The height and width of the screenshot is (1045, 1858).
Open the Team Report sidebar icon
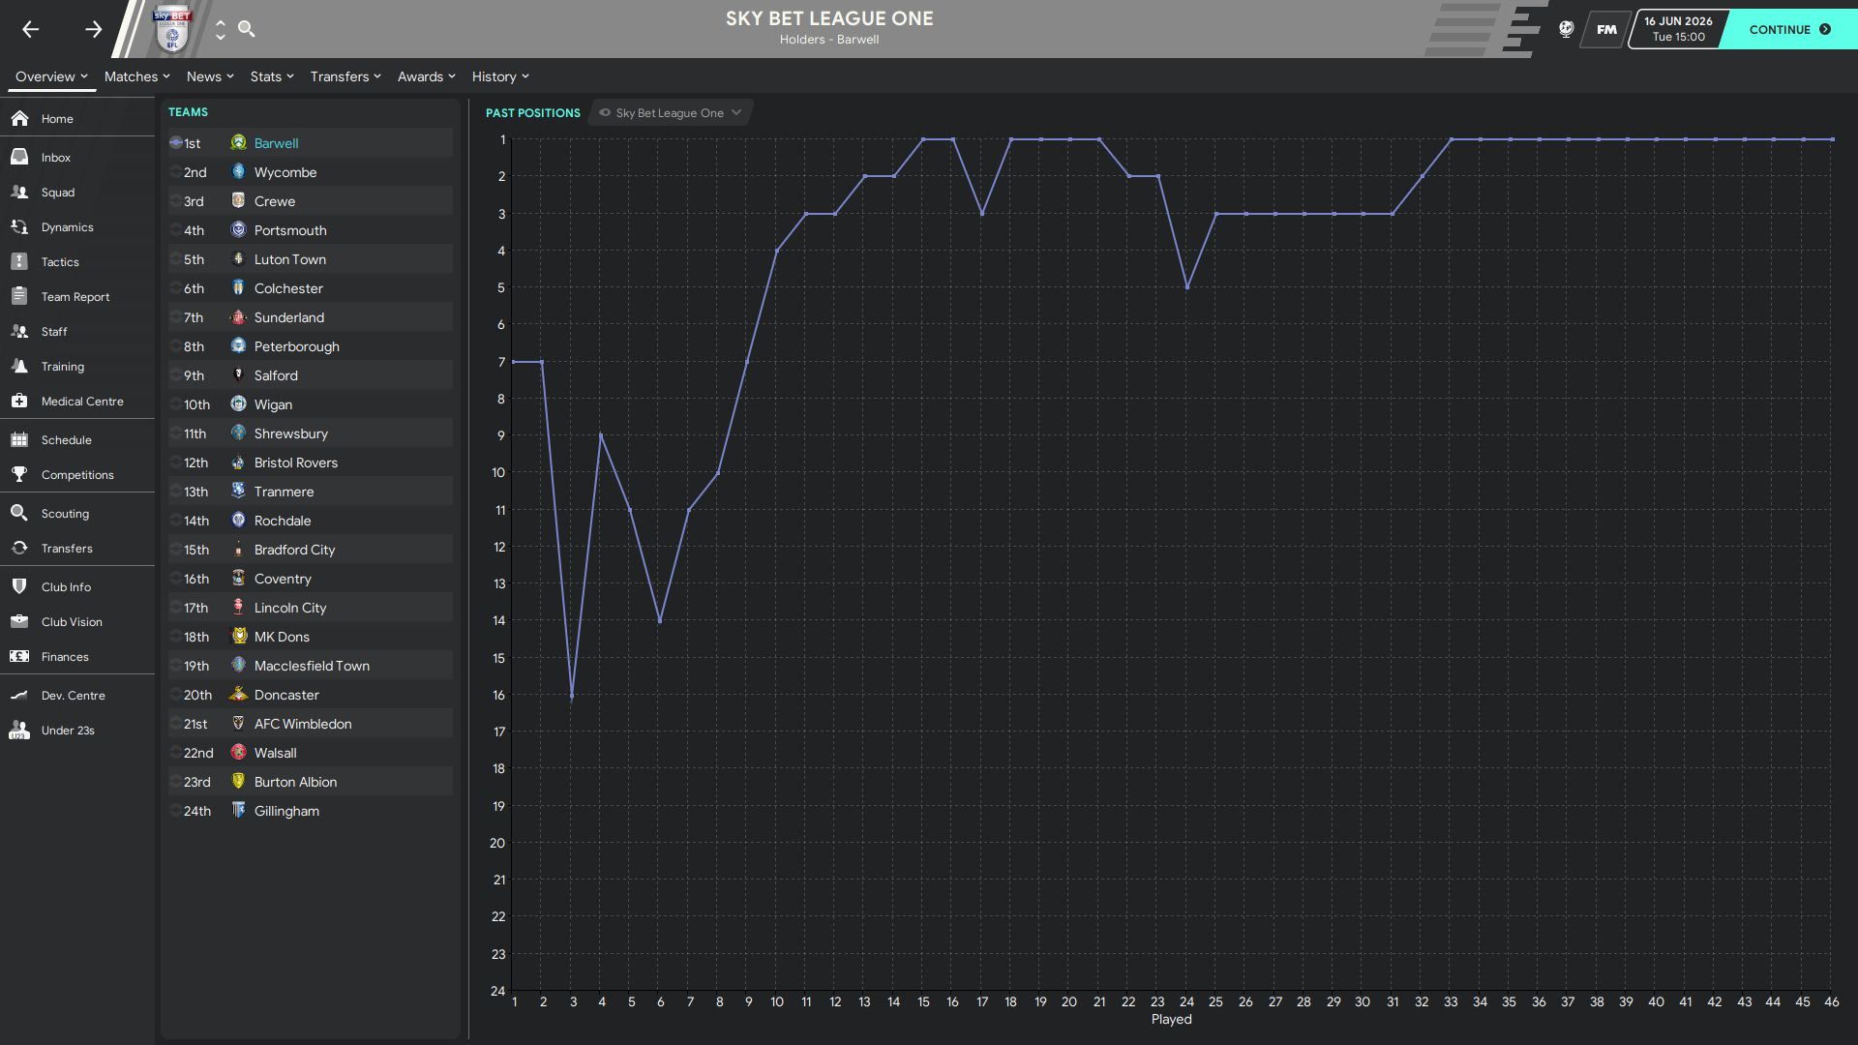coord(19,296)
